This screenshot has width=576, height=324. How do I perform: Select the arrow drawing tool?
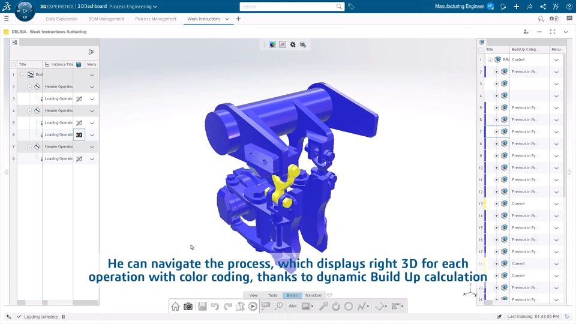323,306
